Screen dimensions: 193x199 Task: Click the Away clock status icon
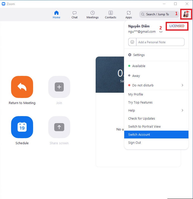pos(129,75)
